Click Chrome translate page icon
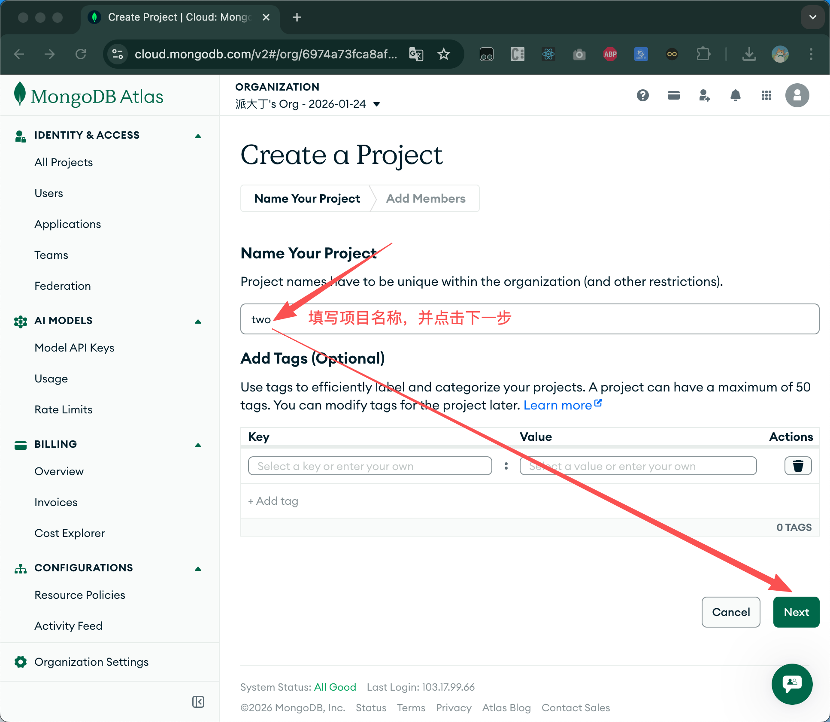Viewport: 830px width, 722px height. point(416,54)
